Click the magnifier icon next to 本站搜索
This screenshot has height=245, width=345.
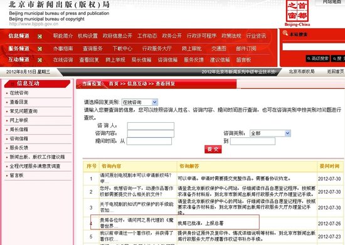tap(285, 33)
